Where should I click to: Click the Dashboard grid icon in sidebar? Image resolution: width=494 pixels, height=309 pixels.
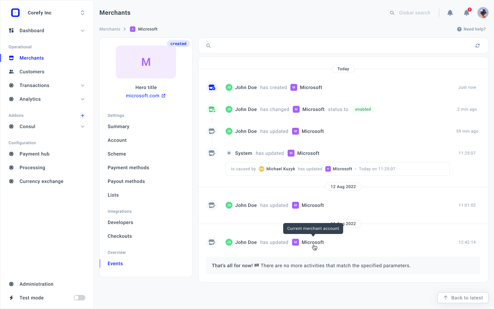tap(11, 30)
